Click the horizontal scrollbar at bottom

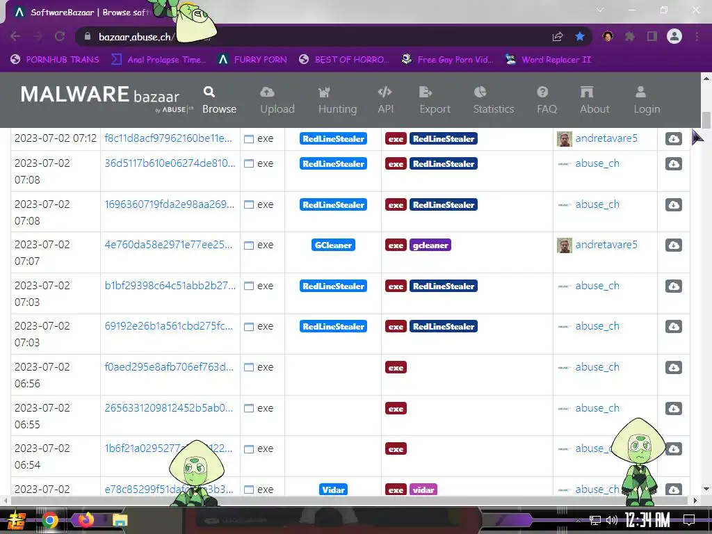pos(350,501)
